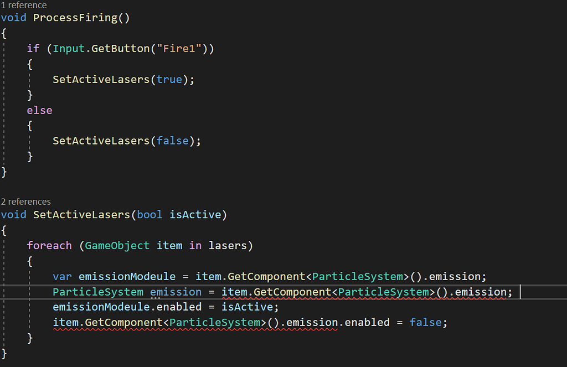
Task: Click the ProcessFiring method name
Action: pos(75,17)
